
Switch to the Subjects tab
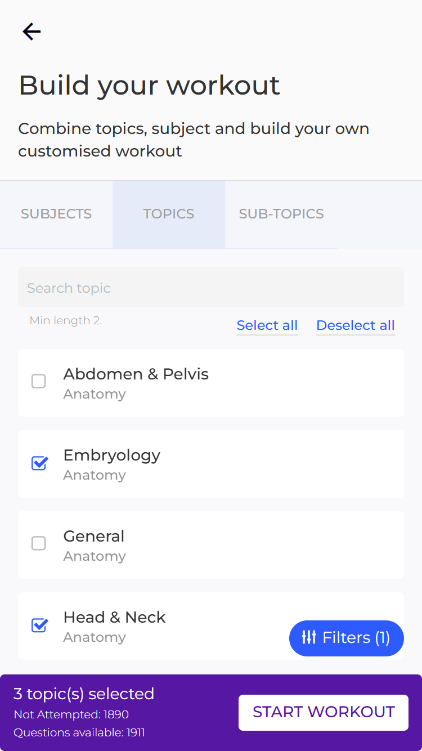pyautogui.click(x=56, y=214)
